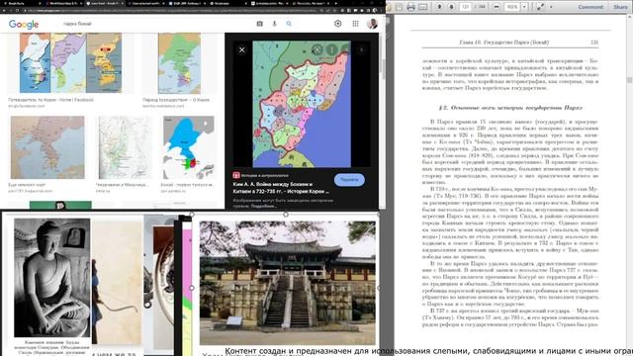Zoom out in the PDF viewer

[x=497, y=7]
